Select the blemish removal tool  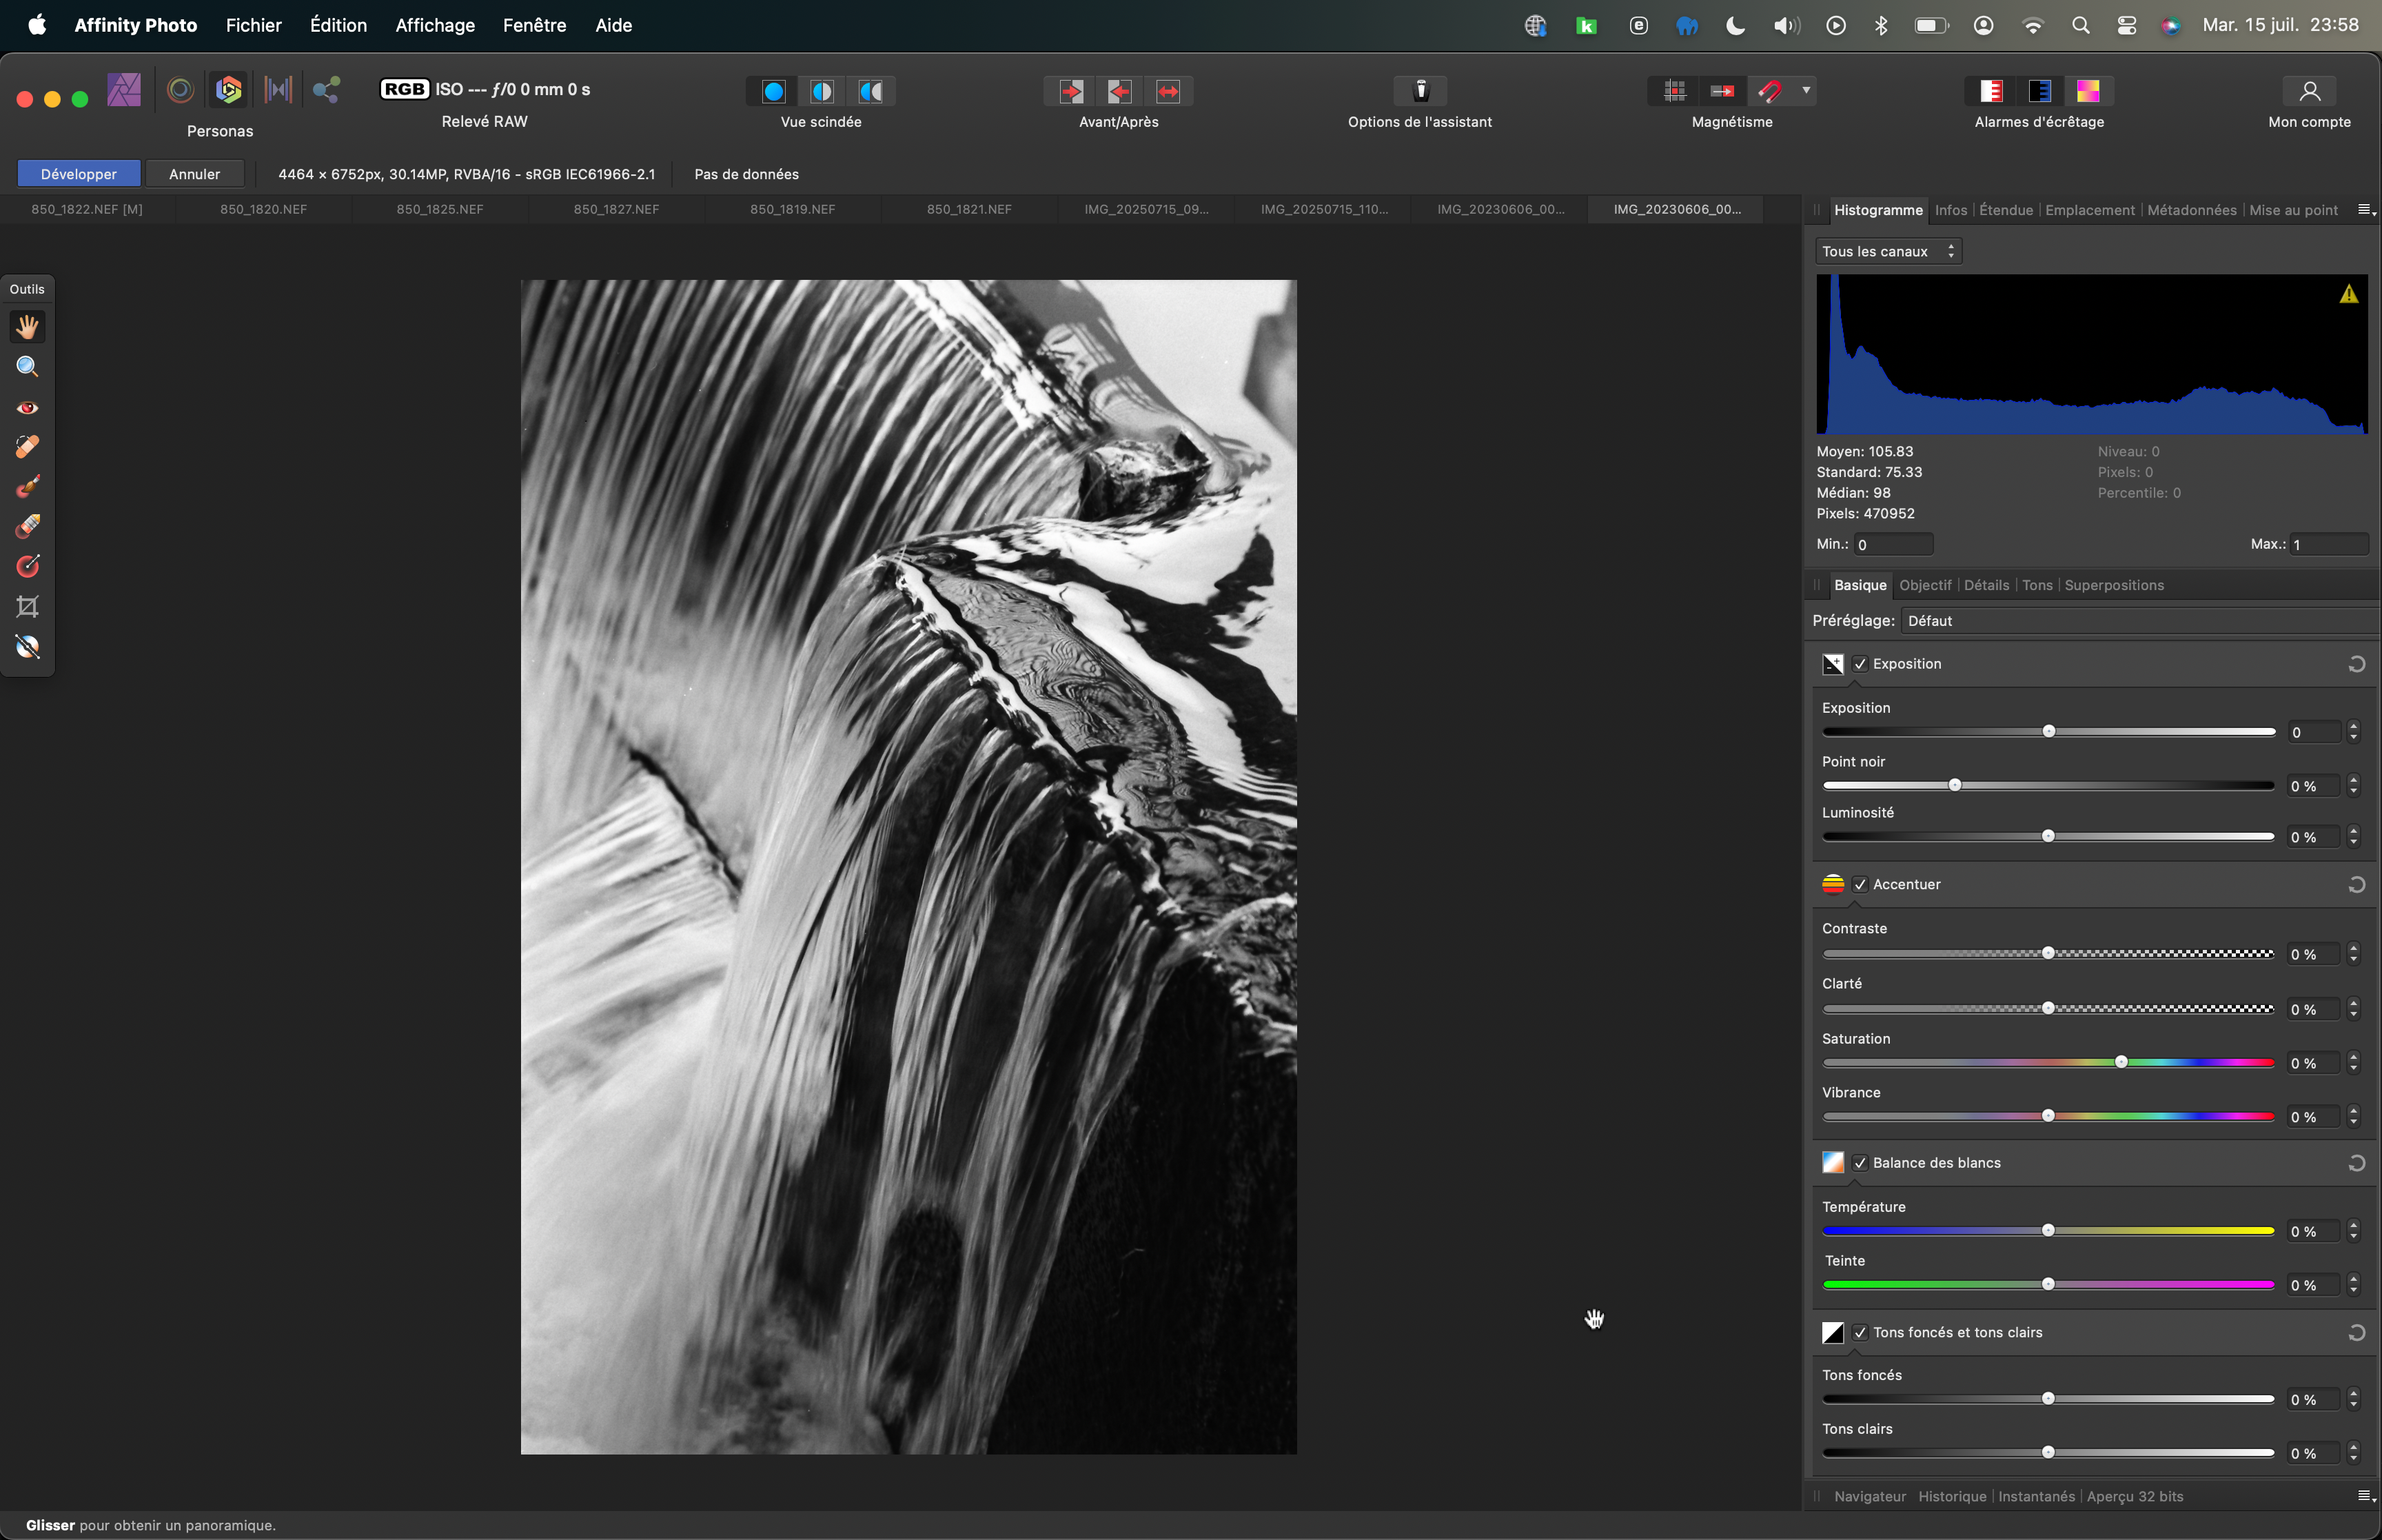[x=27, y=447]
